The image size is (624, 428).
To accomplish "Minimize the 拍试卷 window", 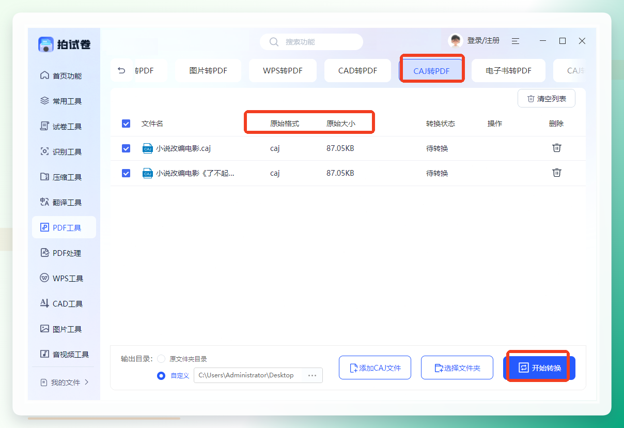I will (x=543, y=41).
